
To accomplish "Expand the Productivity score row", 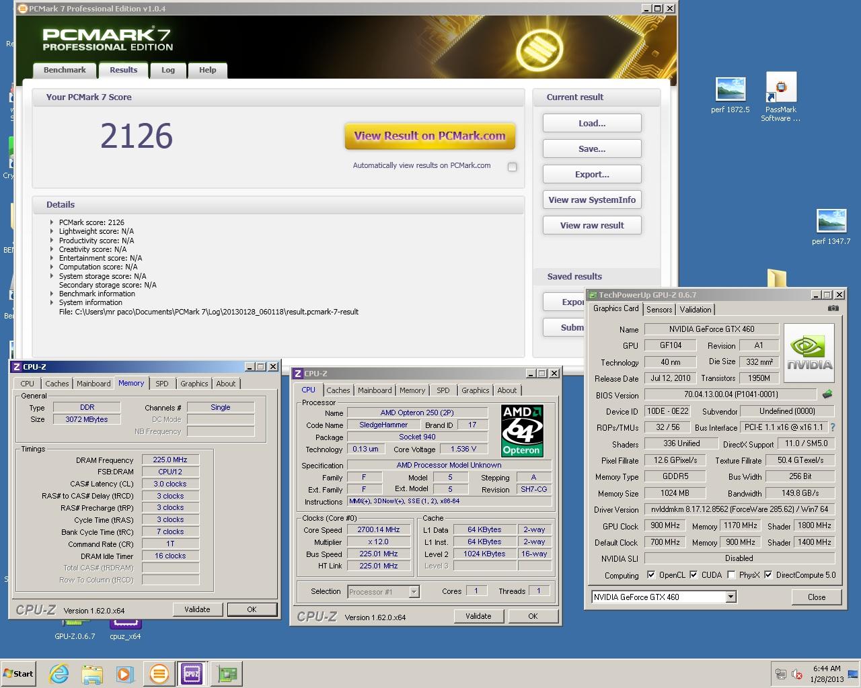I will coord(52,241).
